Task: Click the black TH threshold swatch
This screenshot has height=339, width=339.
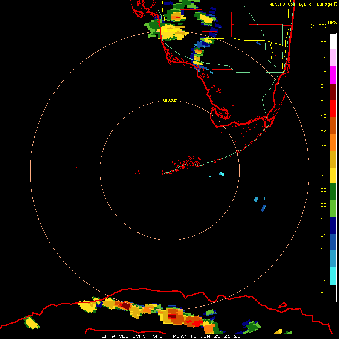Action: tap(333, 293)
